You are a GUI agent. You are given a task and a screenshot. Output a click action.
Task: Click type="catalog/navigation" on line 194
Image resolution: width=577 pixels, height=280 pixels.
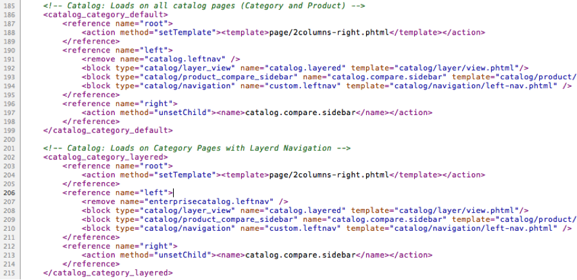[x=175, y=86]
